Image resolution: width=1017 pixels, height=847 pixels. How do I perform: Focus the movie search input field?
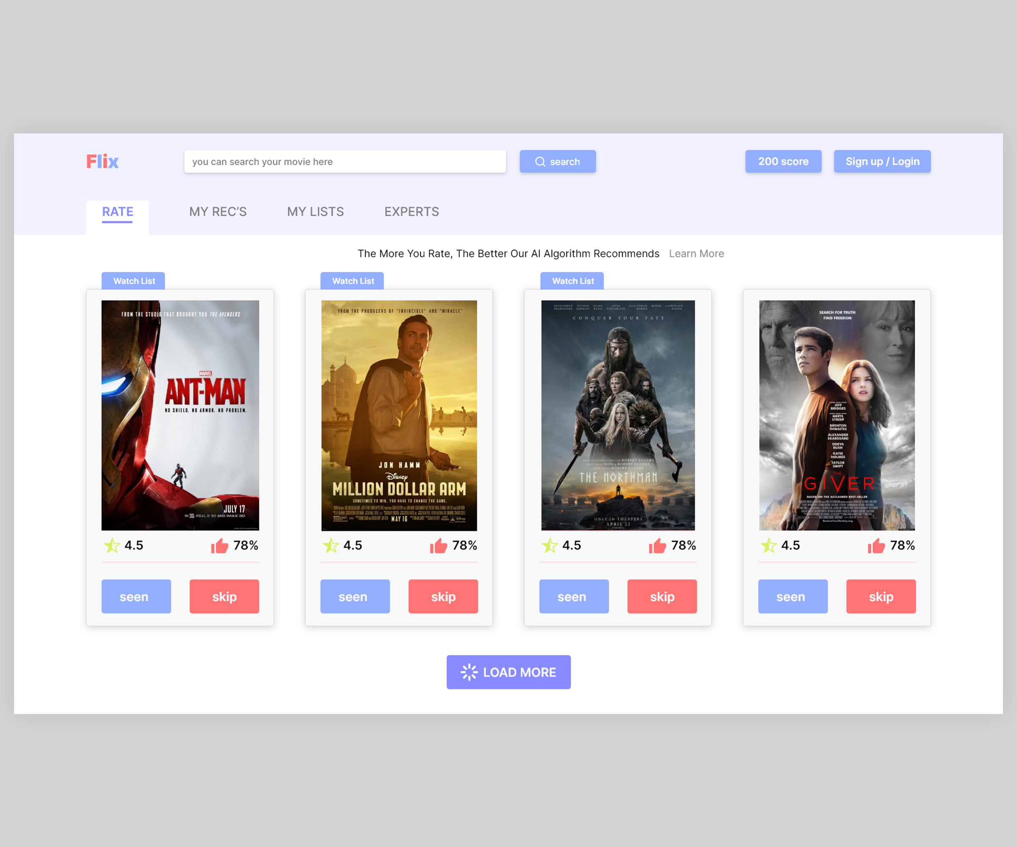345,161
